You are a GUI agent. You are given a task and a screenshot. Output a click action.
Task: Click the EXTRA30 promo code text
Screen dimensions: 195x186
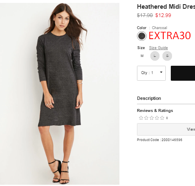170,36
